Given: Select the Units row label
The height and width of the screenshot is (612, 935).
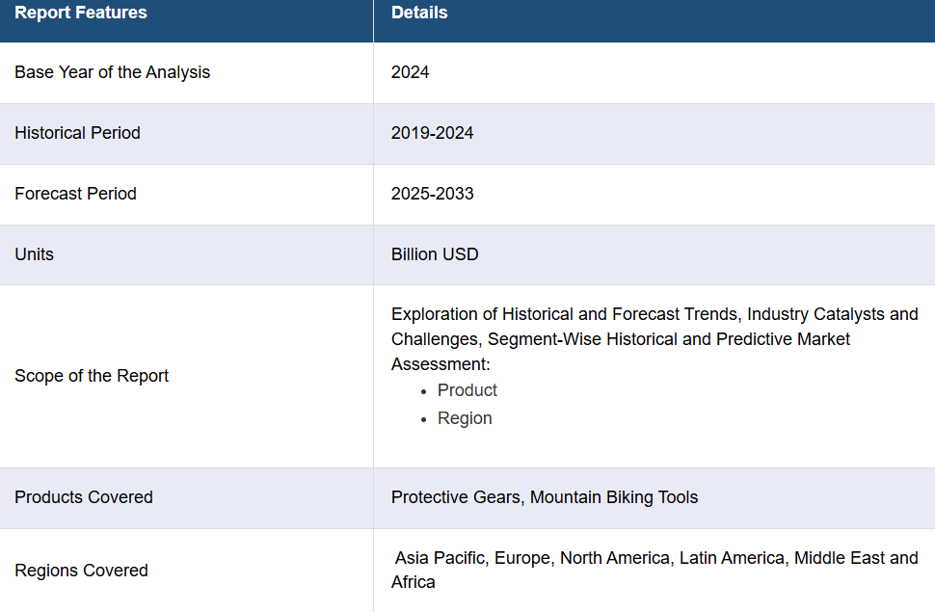Looking at the screenshot, I should point(34,254).
